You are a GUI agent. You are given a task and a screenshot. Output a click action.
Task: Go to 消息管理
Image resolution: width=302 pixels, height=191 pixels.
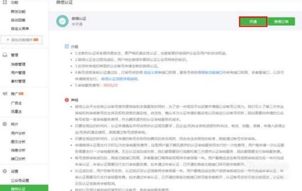18,64
